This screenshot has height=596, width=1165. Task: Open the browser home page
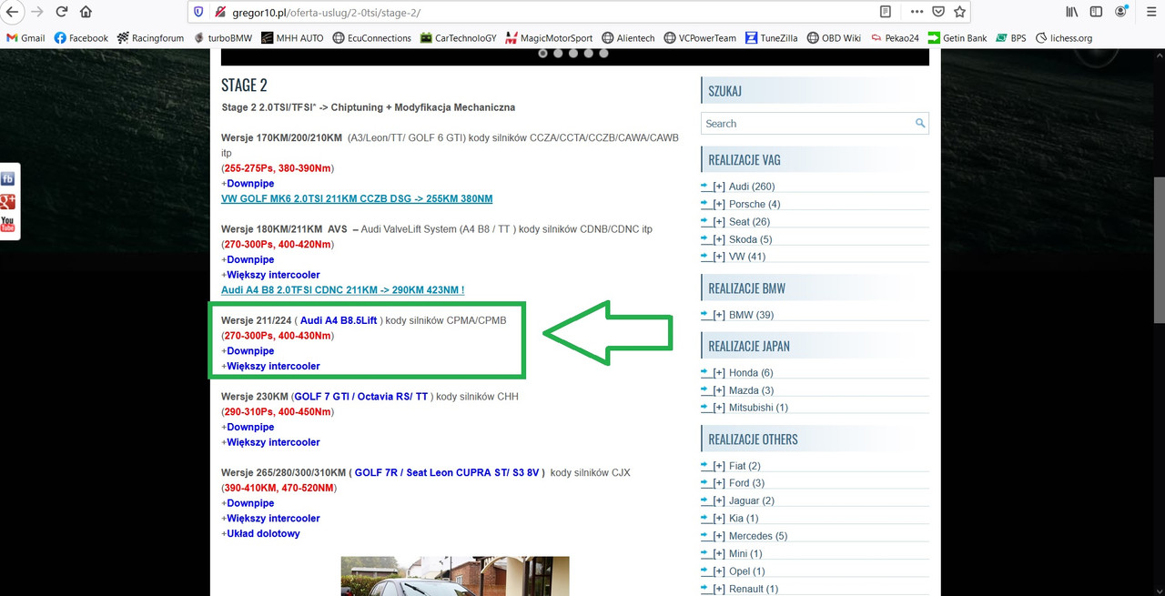[86, 12]
